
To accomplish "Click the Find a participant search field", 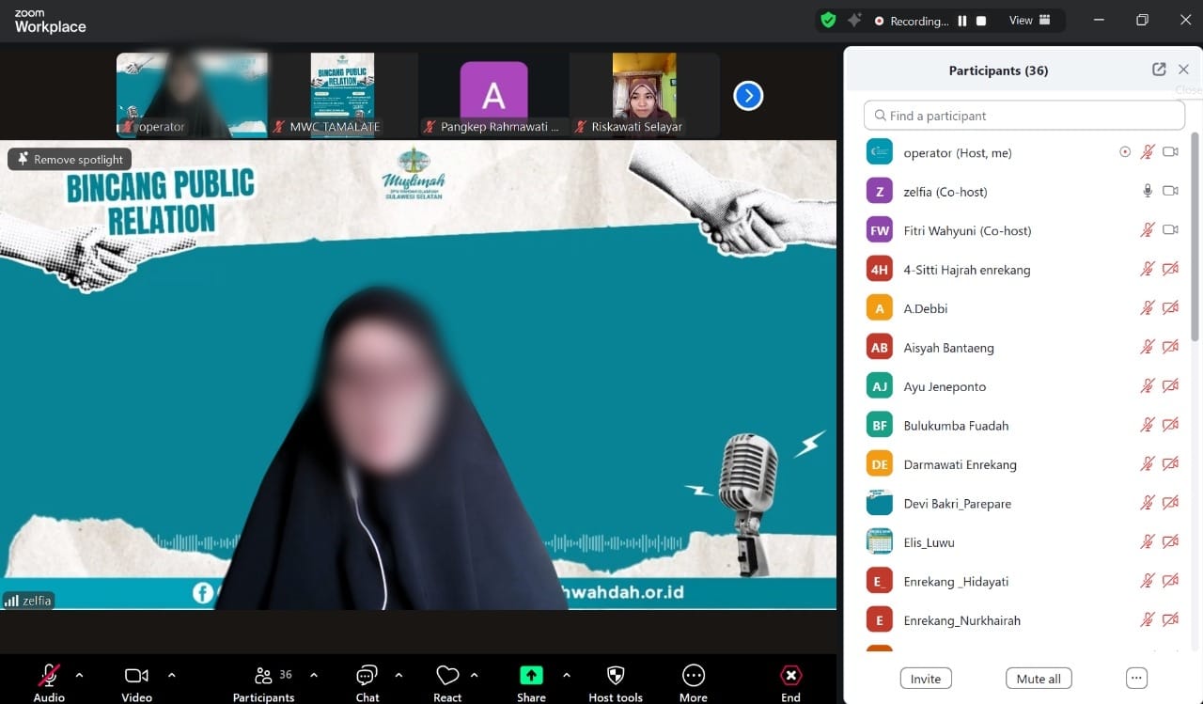I will [1023, 115].
